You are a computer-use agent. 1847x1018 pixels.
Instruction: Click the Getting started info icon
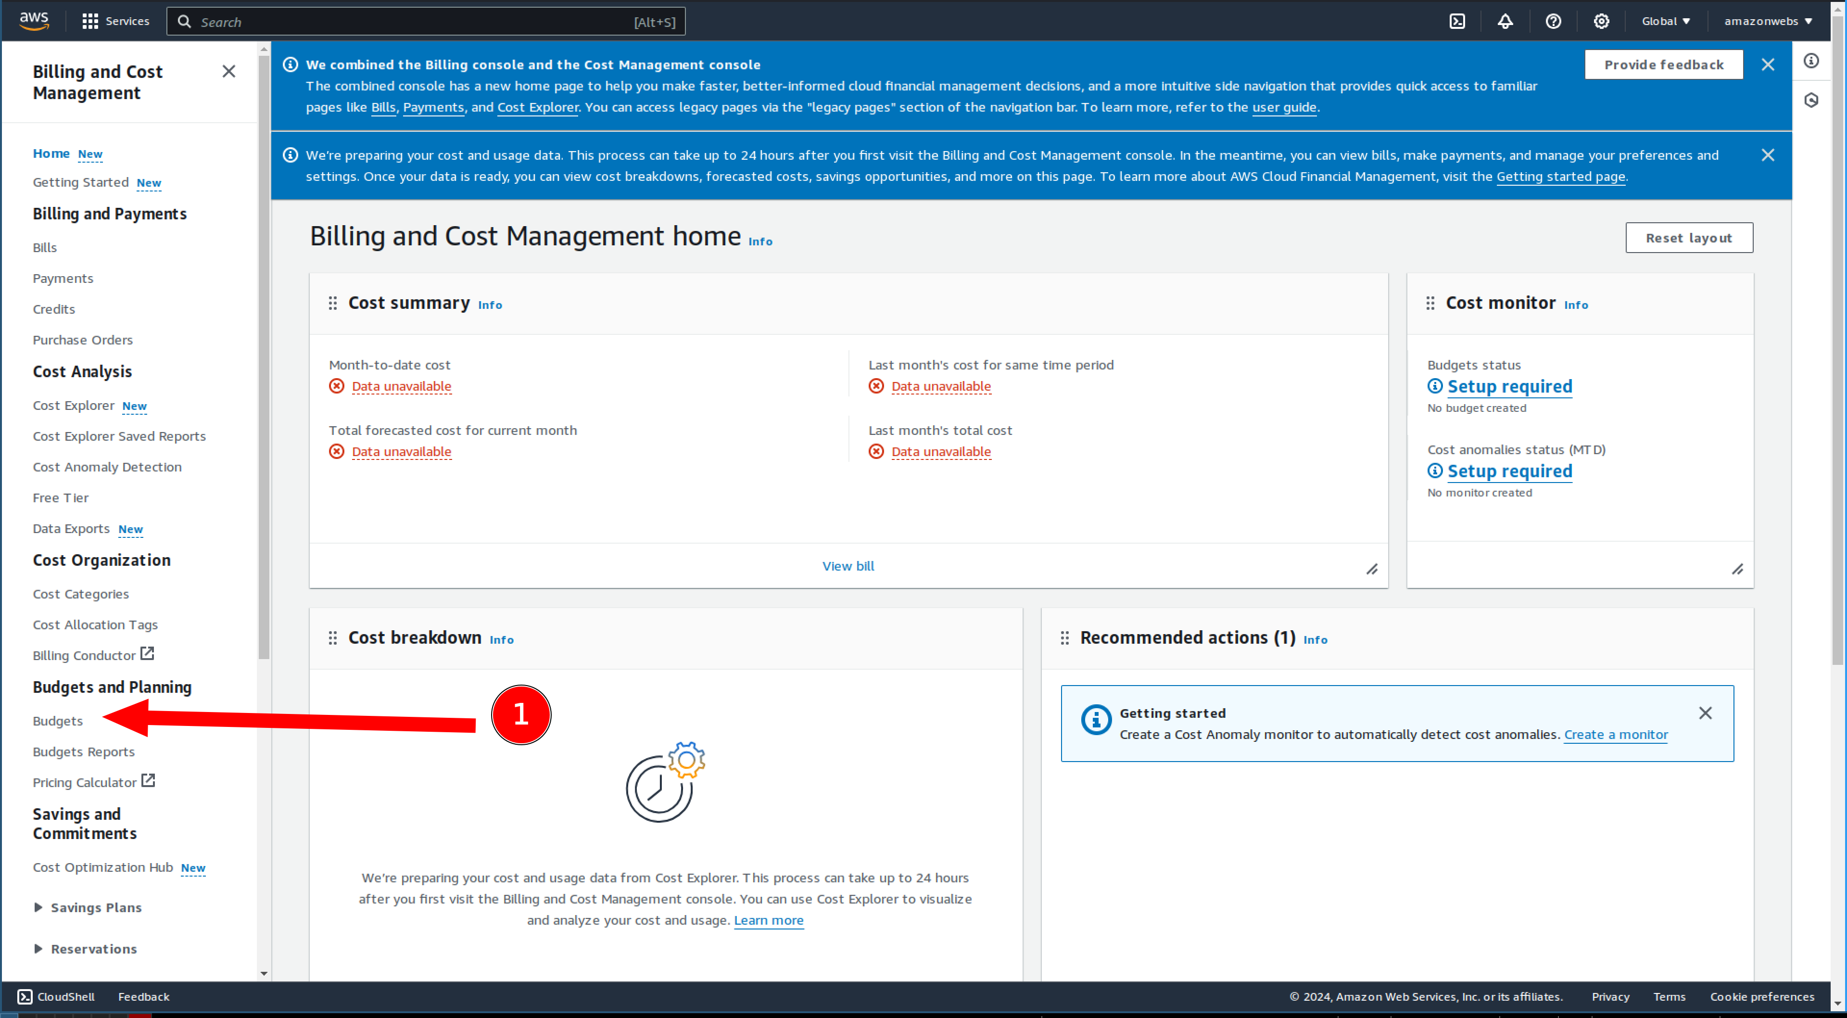pyautogui.click(x=1096, y=720)
